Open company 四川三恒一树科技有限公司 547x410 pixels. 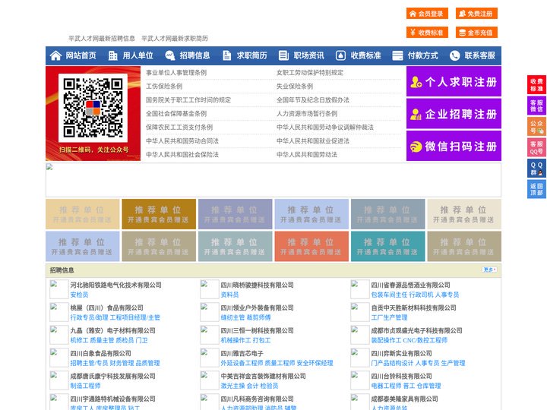[x=257, y=330]
